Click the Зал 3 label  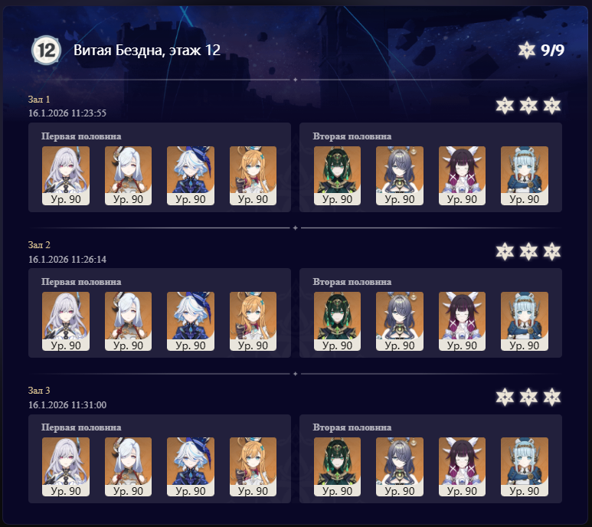[x=39, y=391]
